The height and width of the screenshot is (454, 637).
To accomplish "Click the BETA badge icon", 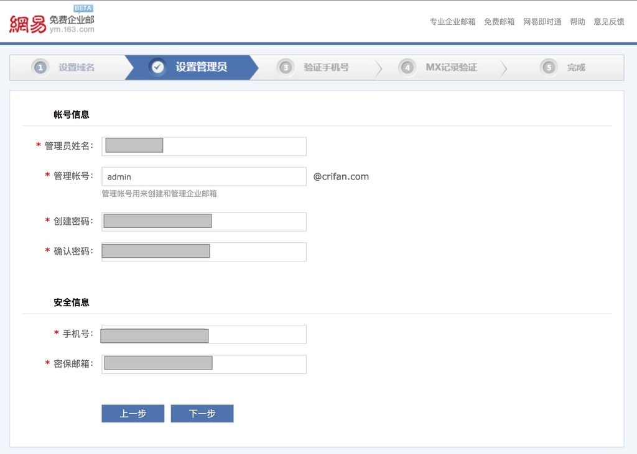I will pos(83,9).
